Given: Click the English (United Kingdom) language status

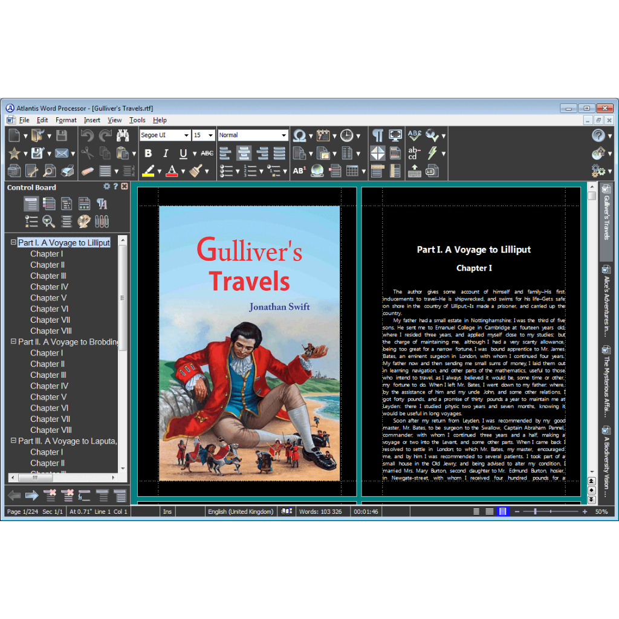Looking at the screenshot, I should coord(241,511).
